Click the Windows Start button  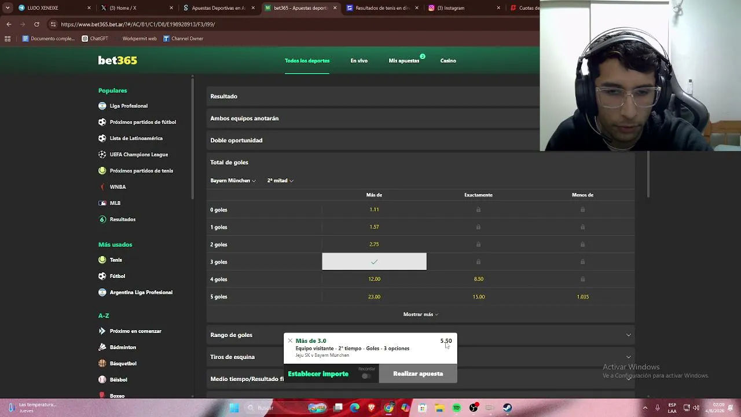tap(234, 408)
